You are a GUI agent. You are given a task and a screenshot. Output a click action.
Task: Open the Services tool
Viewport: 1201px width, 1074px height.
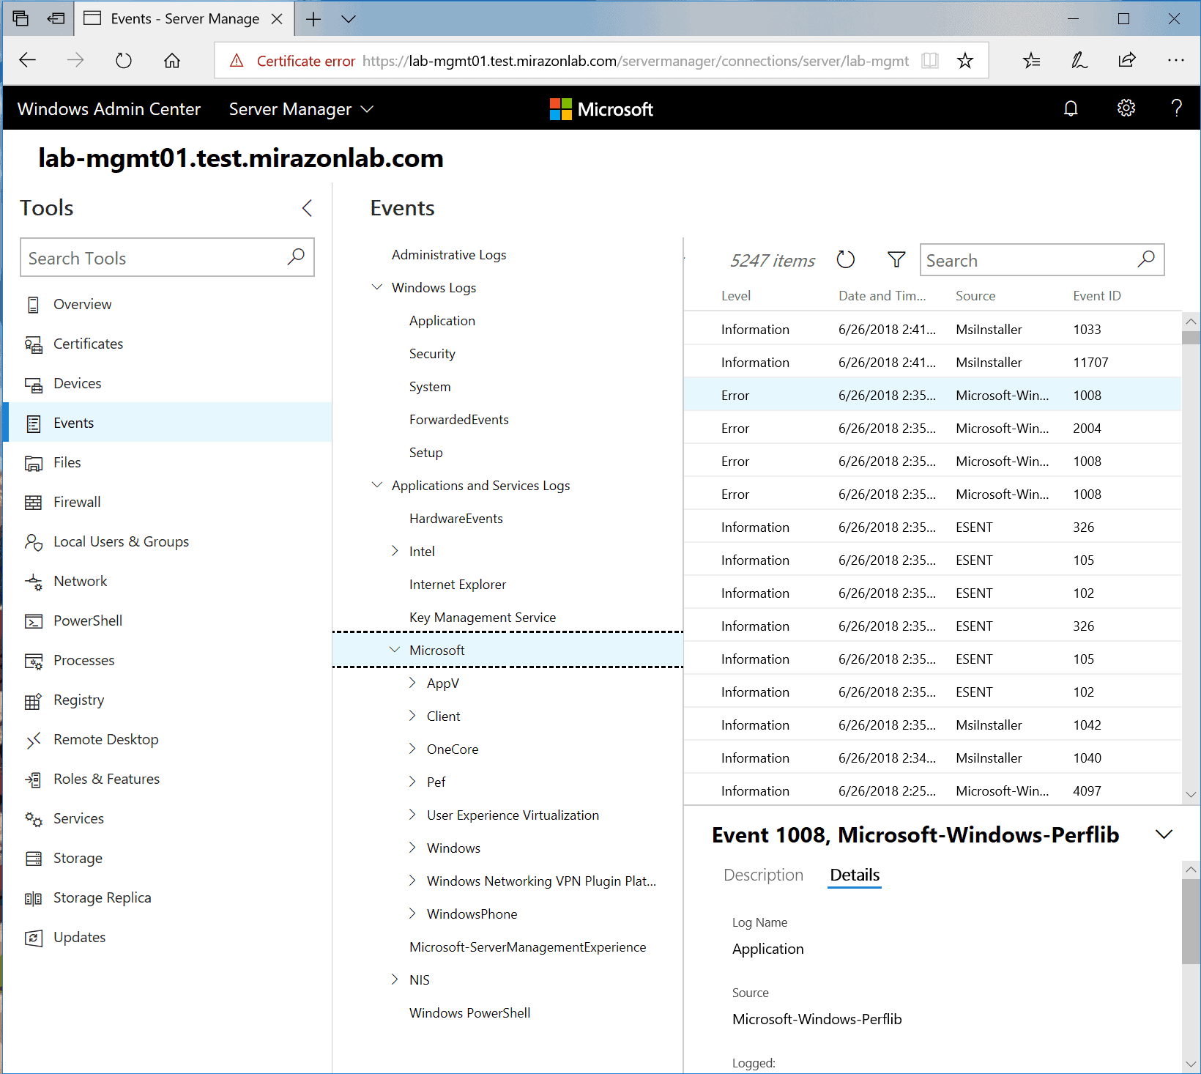pyautogui.click(x=78, y=818)
